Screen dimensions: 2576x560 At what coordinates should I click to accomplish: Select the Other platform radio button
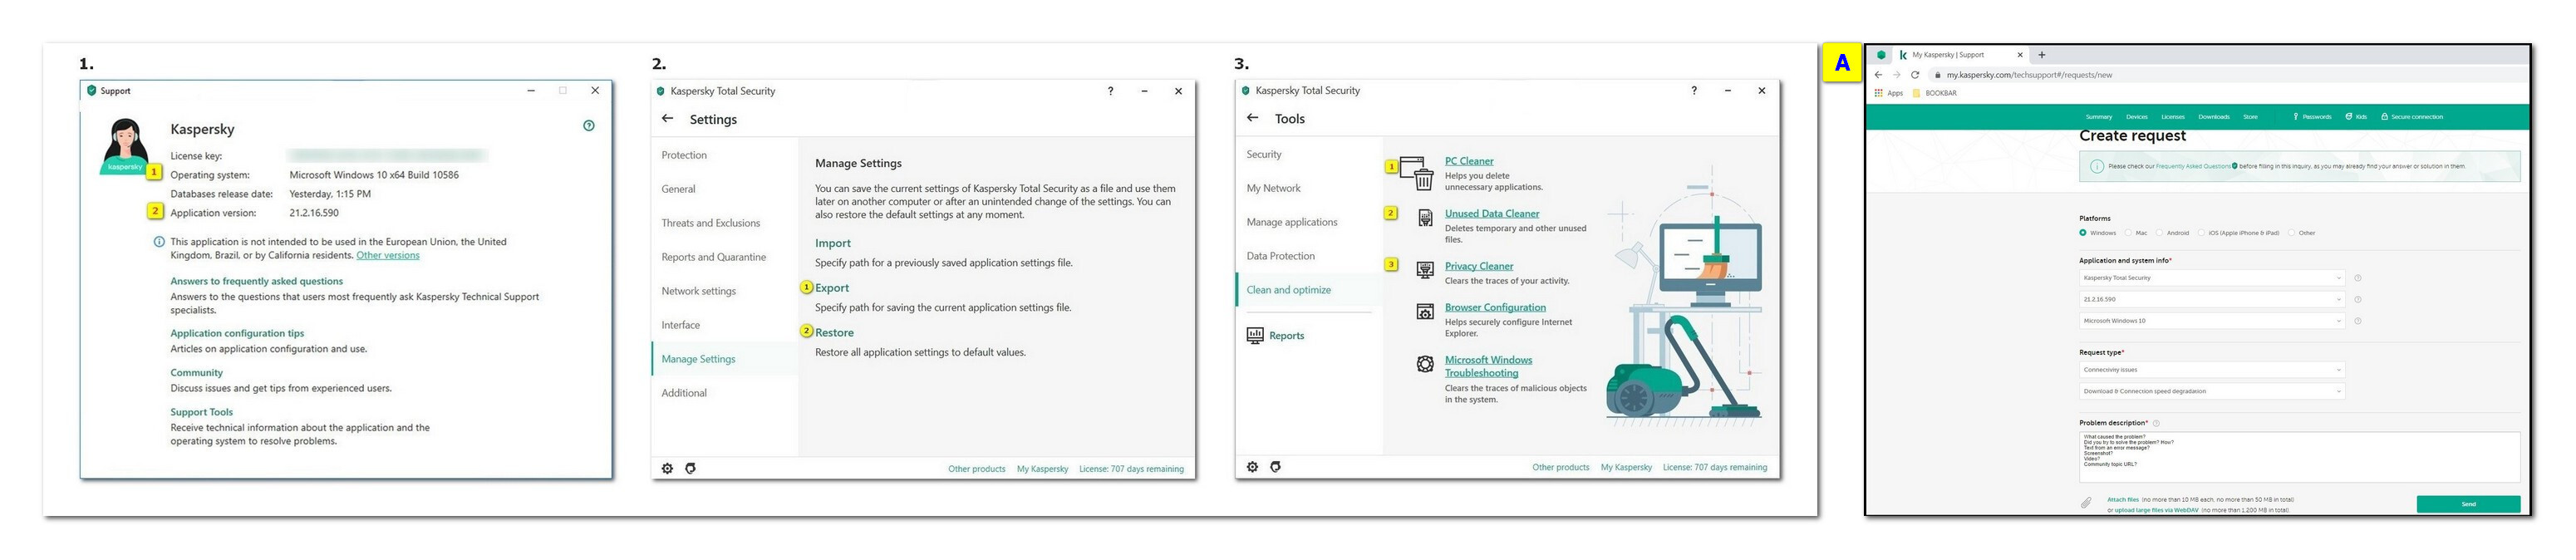tap(2291, 233)
